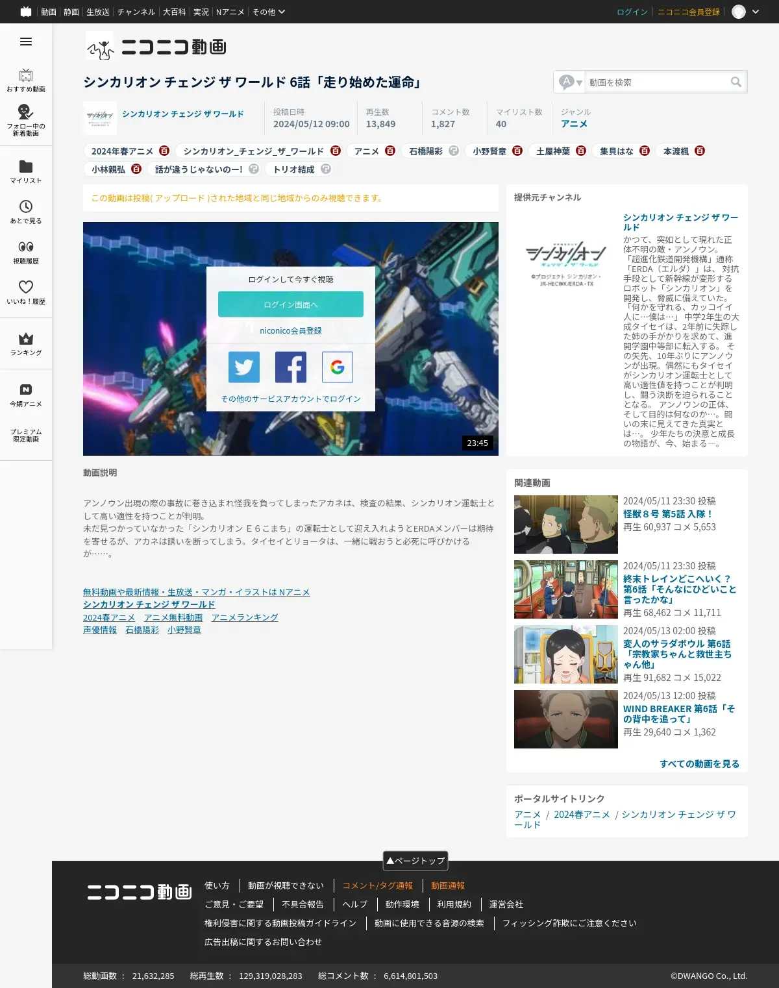Image resolution: width=779 pixels, height=988 pixels.
Task: Open 視聴履歴 in the sidebar
Action: (26, 253)
